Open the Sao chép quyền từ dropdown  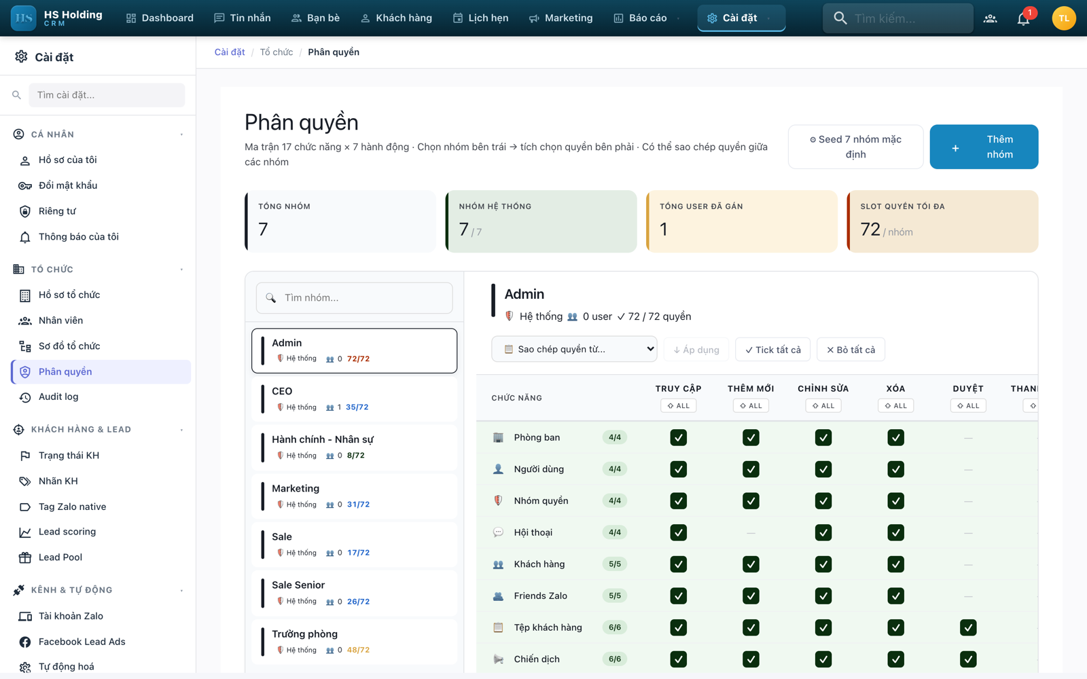pos(574,349)
